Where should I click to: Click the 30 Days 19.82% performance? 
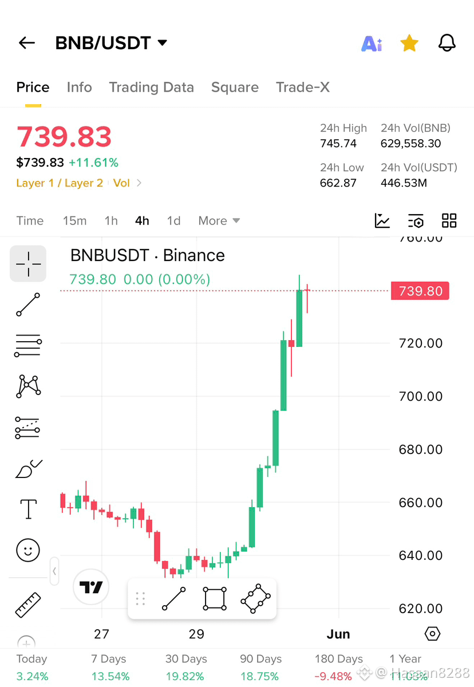[x=186, y=668]
